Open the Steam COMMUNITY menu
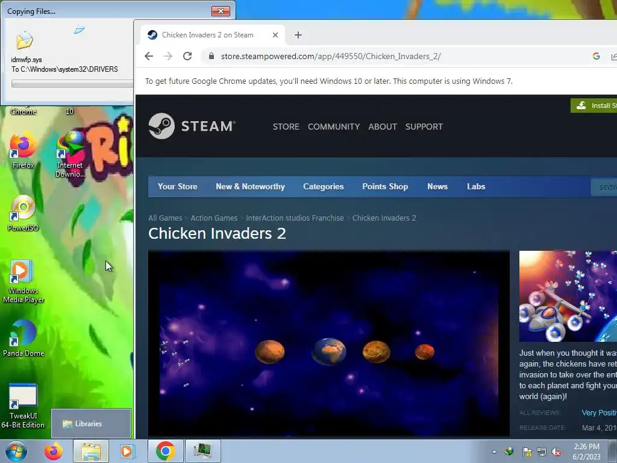The width and height of the screenshot is (617, 463). [334, 127]
